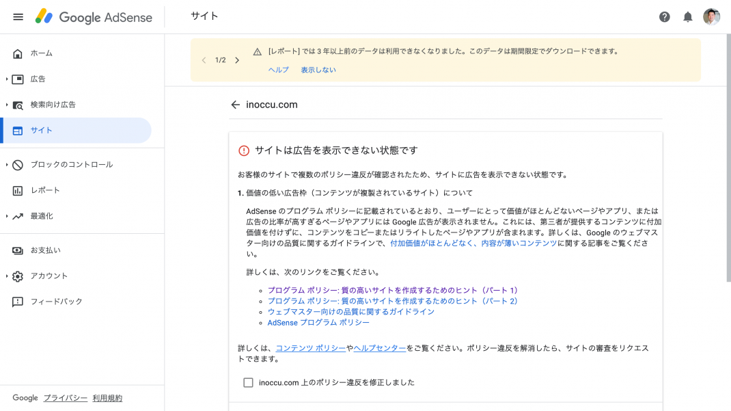This screenshot has width=731, height=411.
Task: Click the サイト sites icon
Action: pos(18,131)
